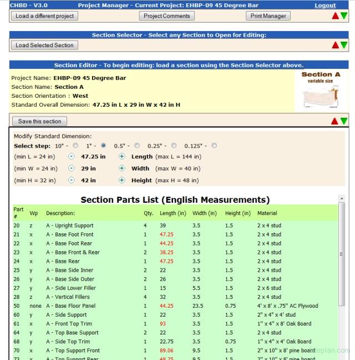Click the red 38.25 length value
Viewport: 355px width, 360px height.
point(166,252)
